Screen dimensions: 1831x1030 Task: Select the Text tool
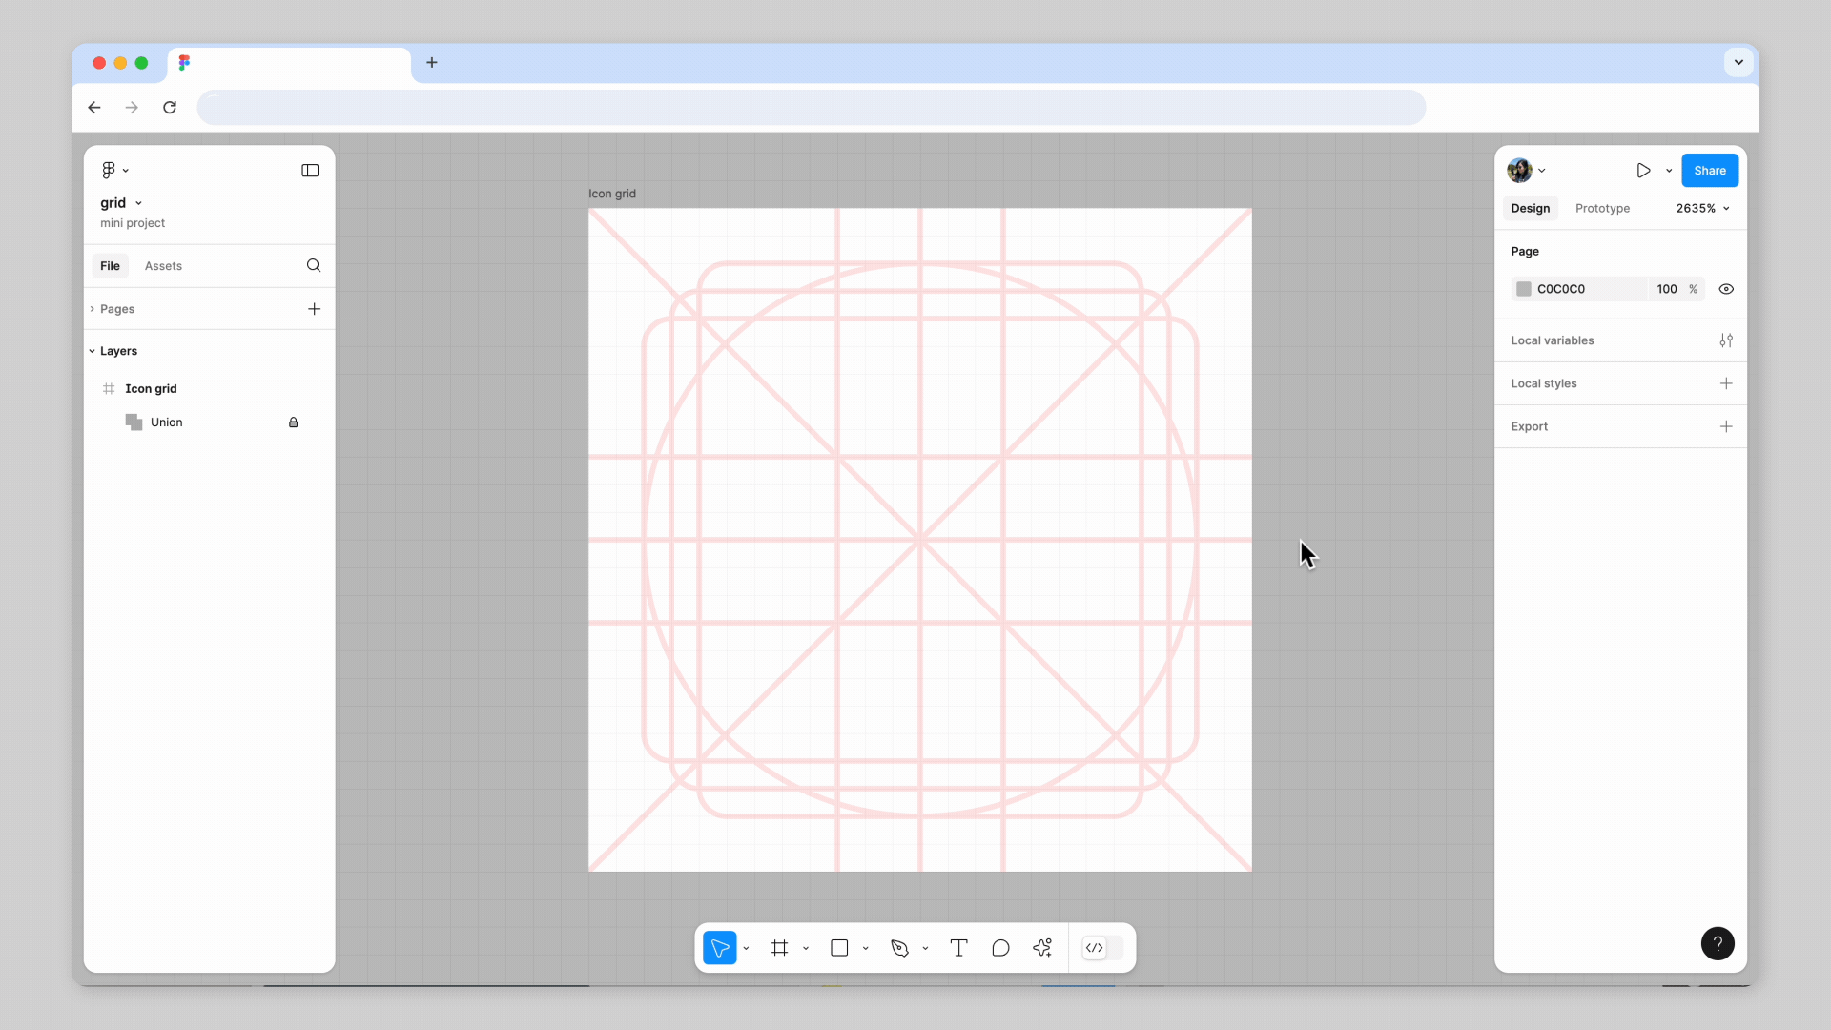coord(959,948)
